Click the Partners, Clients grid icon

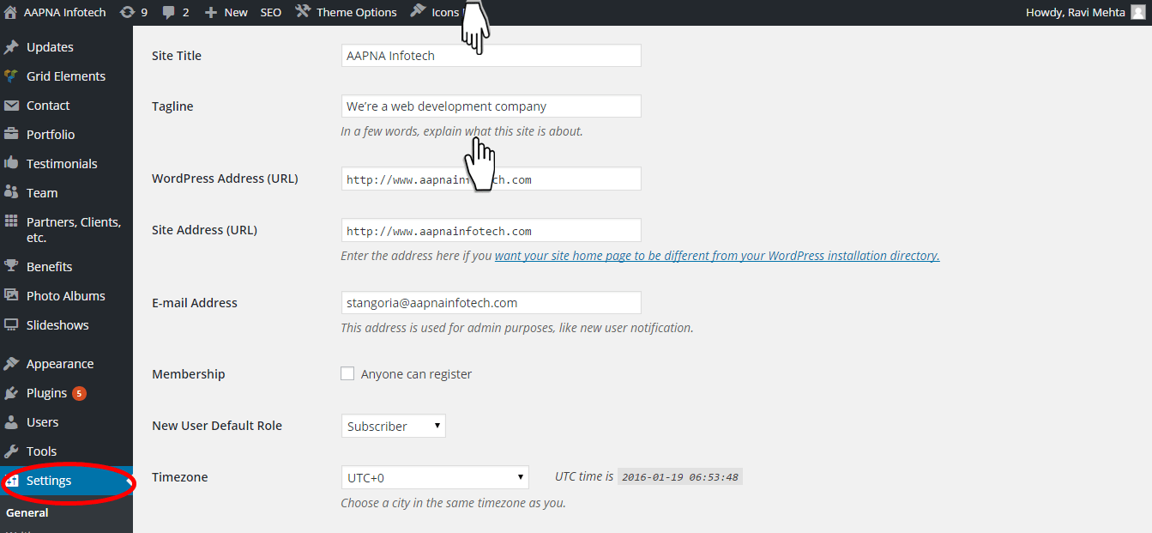point(11,221)
